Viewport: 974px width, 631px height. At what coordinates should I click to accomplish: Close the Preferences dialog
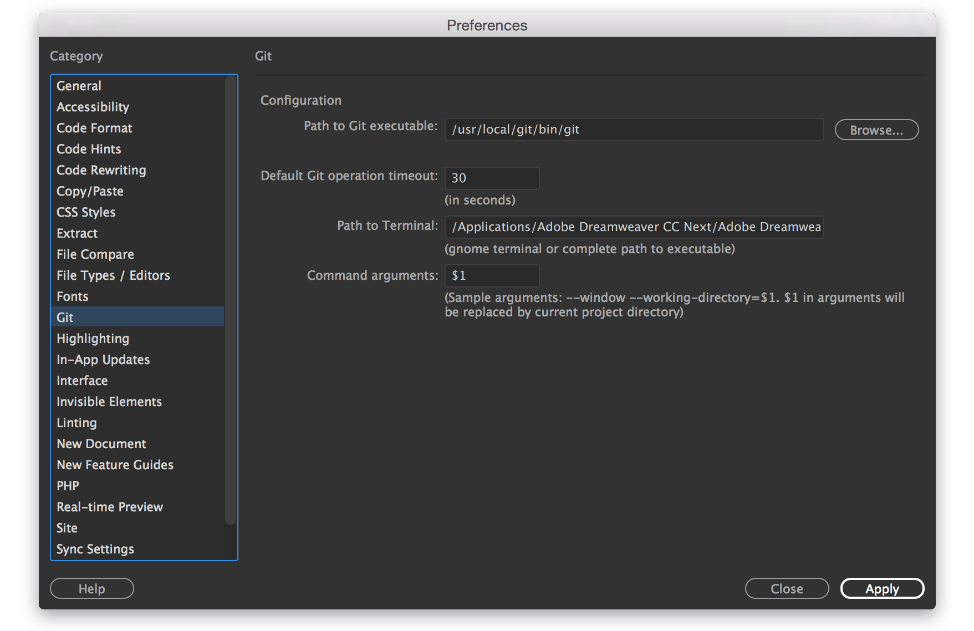[787, 588]
